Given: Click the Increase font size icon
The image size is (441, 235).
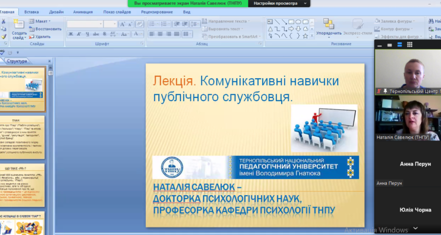Looking at the screenshot, I should tap(122, 24).
